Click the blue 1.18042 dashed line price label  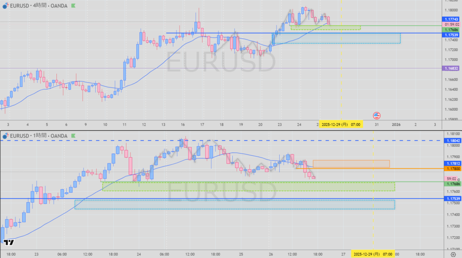coord(451,140)
